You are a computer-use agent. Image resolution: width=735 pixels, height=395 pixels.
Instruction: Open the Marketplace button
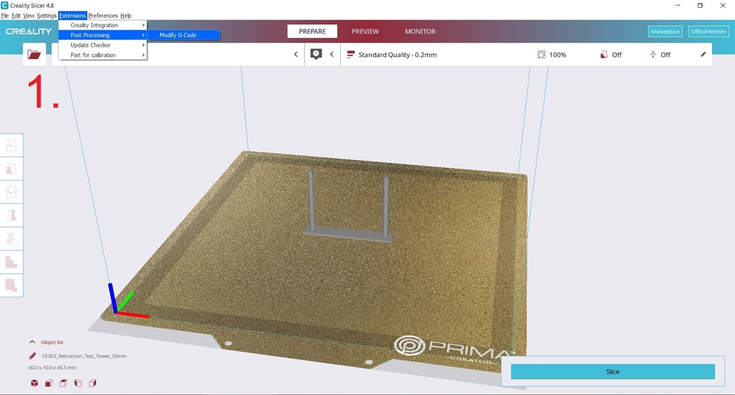(665, 32)
